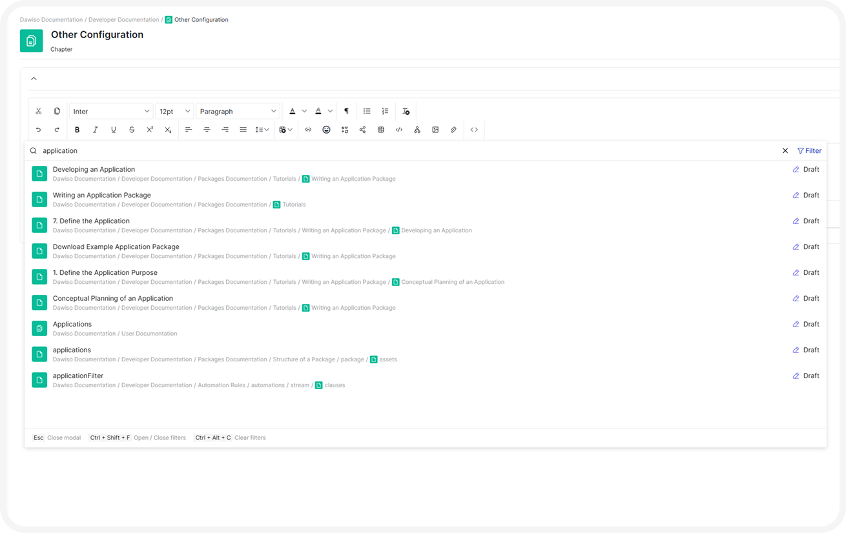Open the source code view icon
Screen dimensions: 846x533
click(x=473, y=130)
